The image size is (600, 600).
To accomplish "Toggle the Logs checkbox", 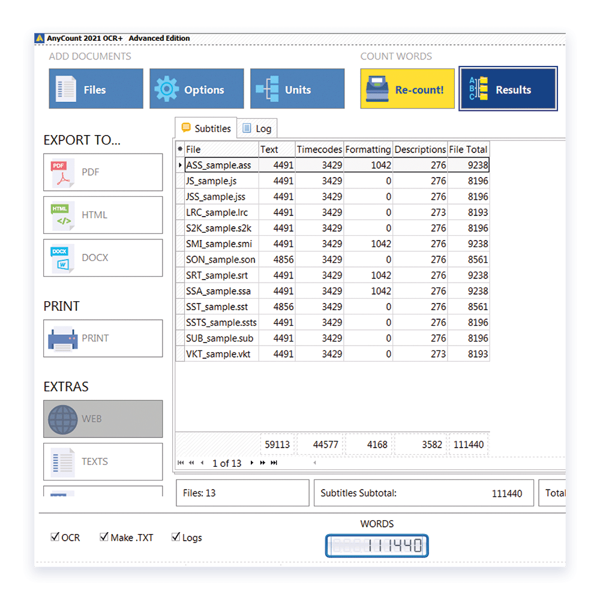I will coord(187,538).
